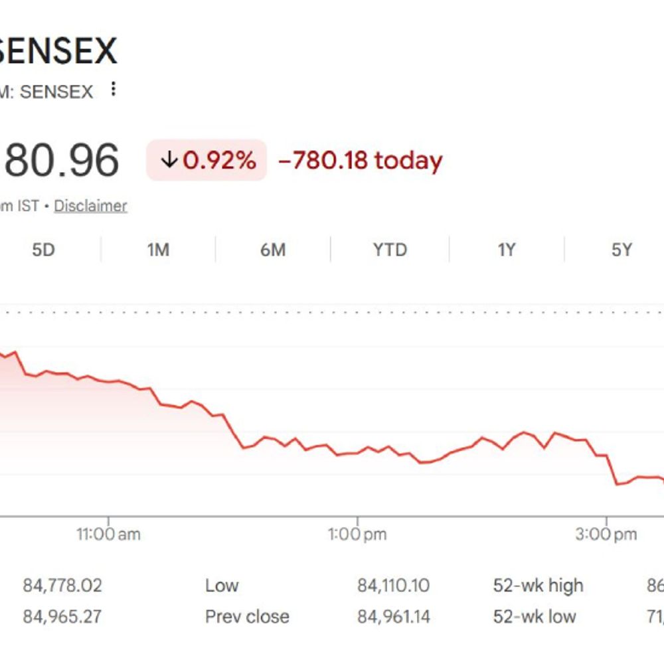Click the 52-wk high label
The height and width of the screenshot is (664, 664).
538,586
